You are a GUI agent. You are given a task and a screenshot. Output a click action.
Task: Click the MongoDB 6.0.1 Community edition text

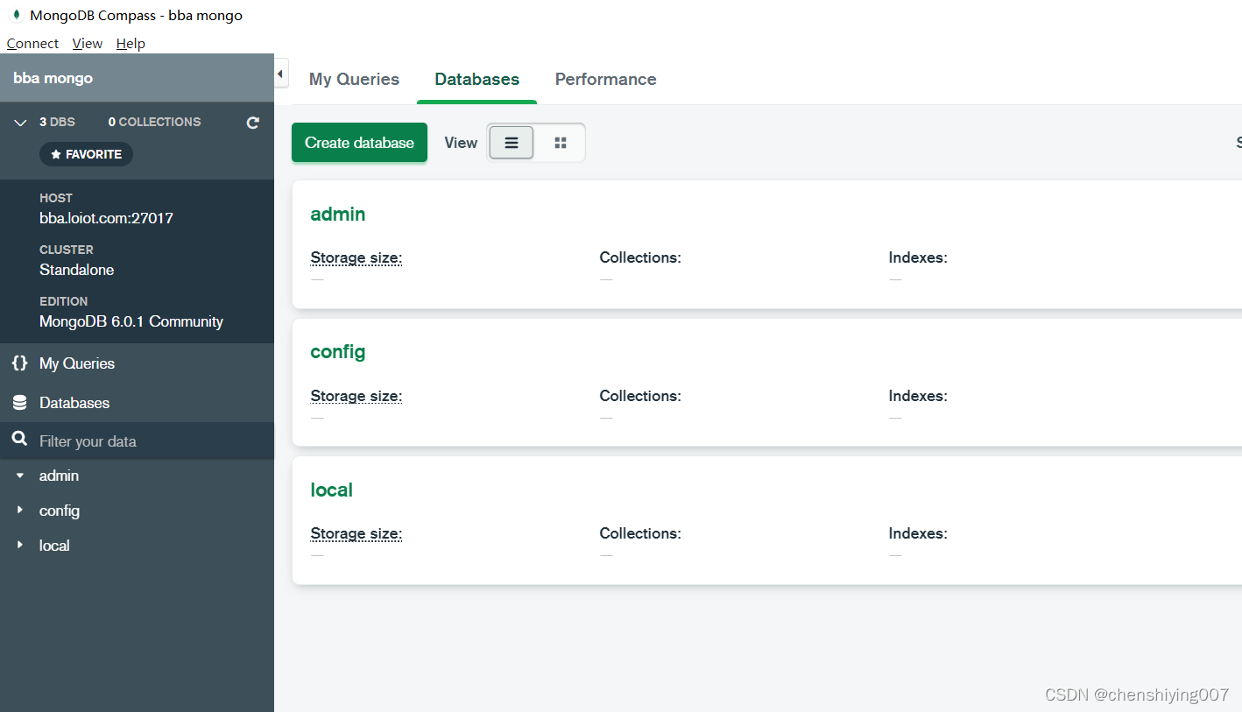pyautogui.click(x=131, y=321)
